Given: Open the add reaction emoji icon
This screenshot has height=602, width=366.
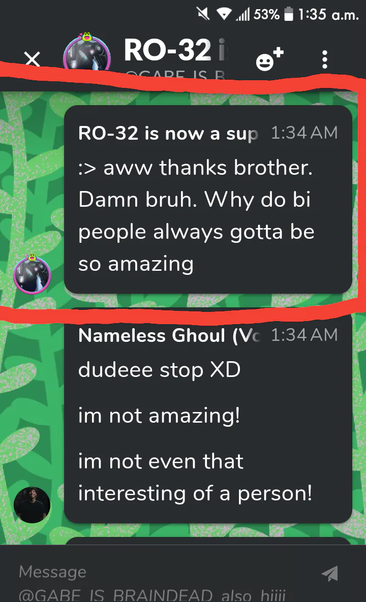Looking at the screenshot, I should (x=269, y=59).
